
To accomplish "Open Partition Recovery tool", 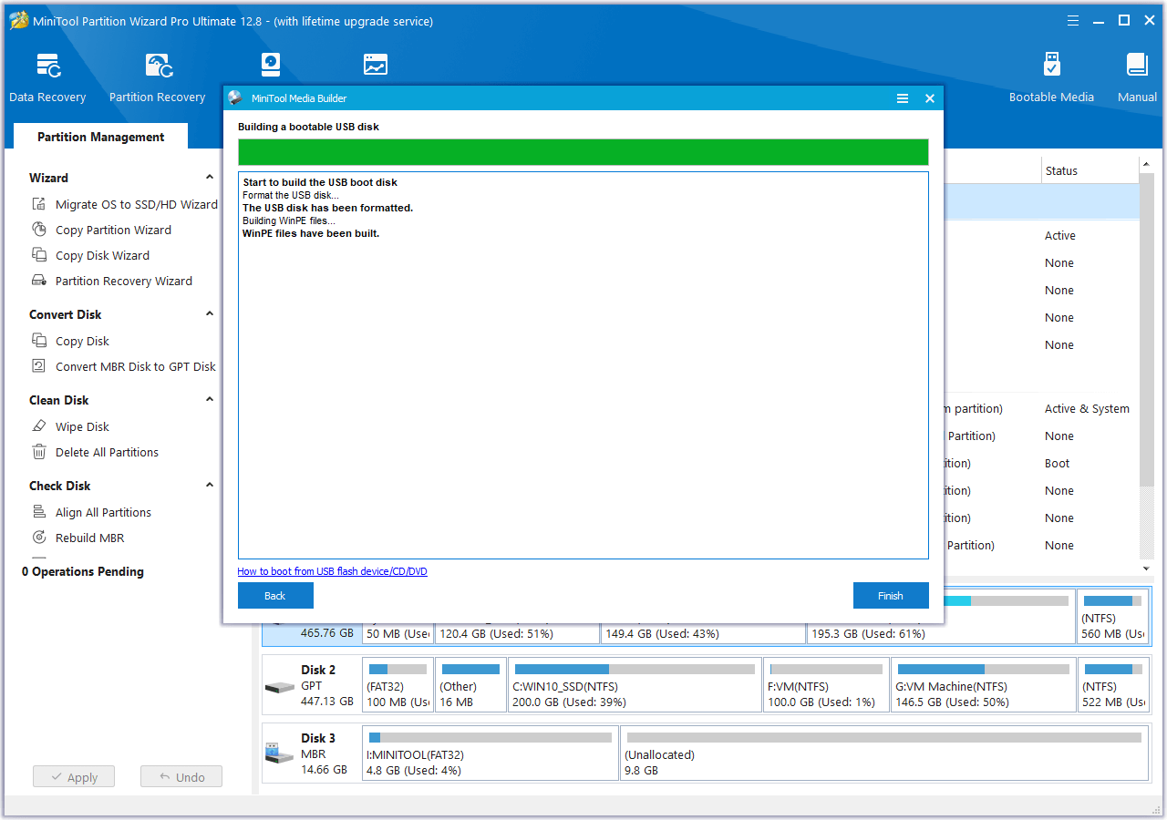I will (157, 77).
